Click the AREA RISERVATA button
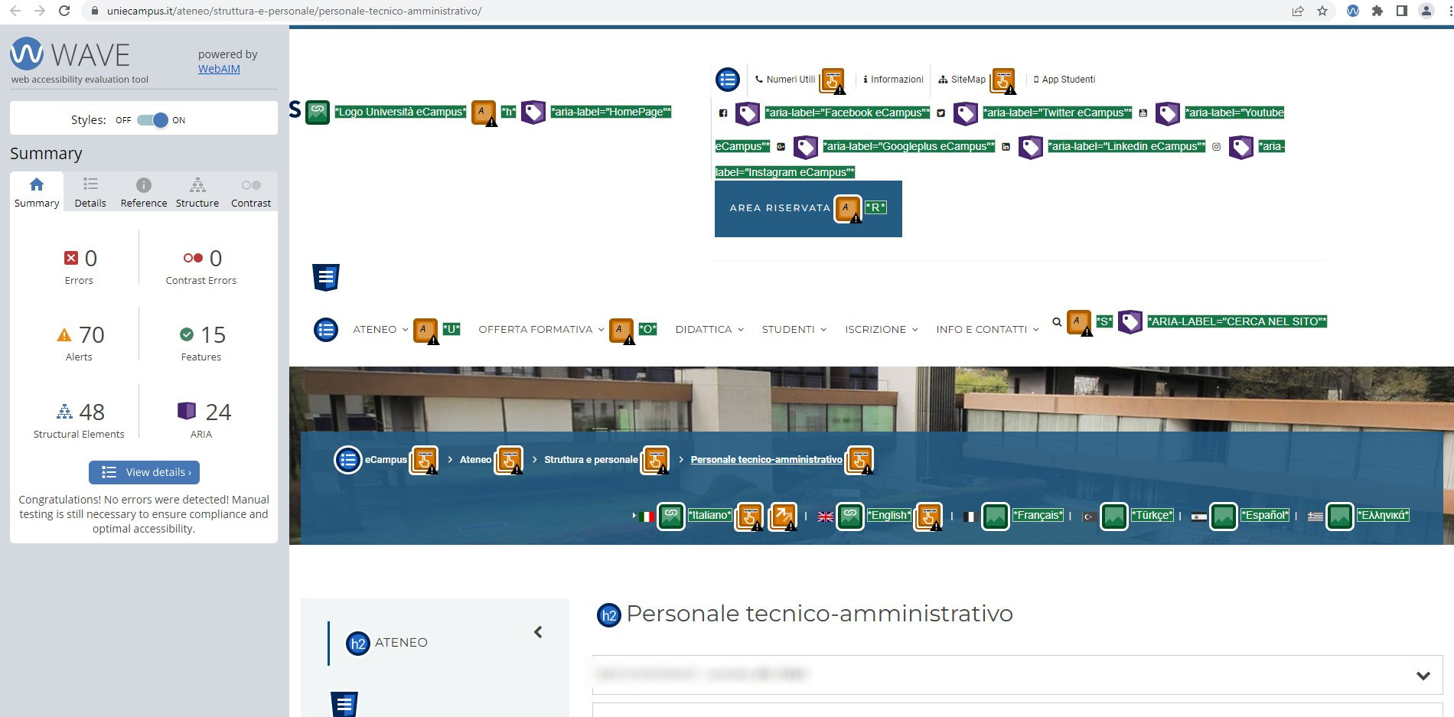This screenshot has height=717, width=1454. [x=779, y=208]
